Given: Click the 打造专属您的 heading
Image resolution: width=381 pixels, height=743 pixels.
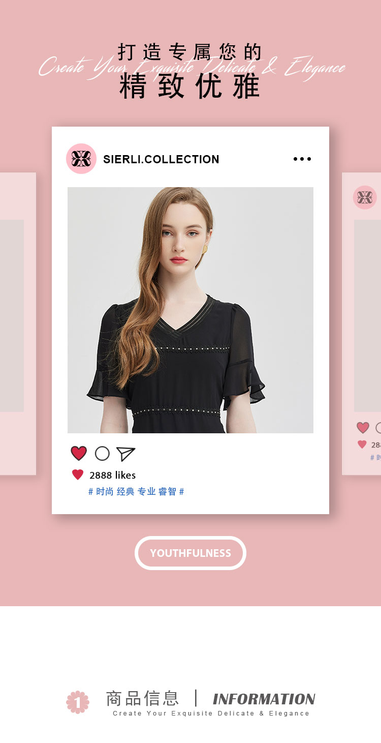Looking at the screenshot, I should [x=190, y=52].
